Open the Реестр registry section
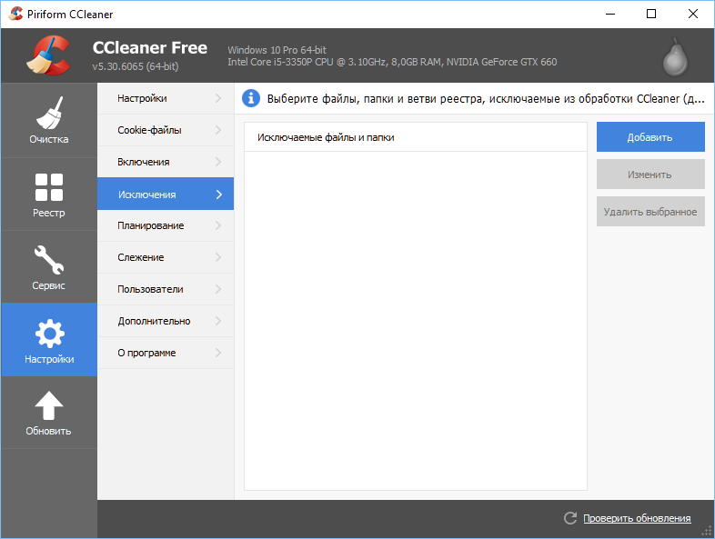The image size is (715, 539). tap(49, 195)
